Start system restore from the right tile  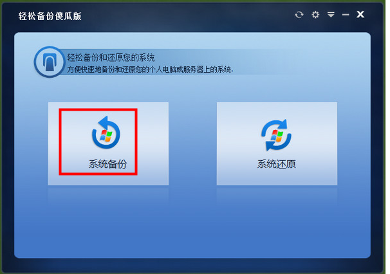[277, 143]
